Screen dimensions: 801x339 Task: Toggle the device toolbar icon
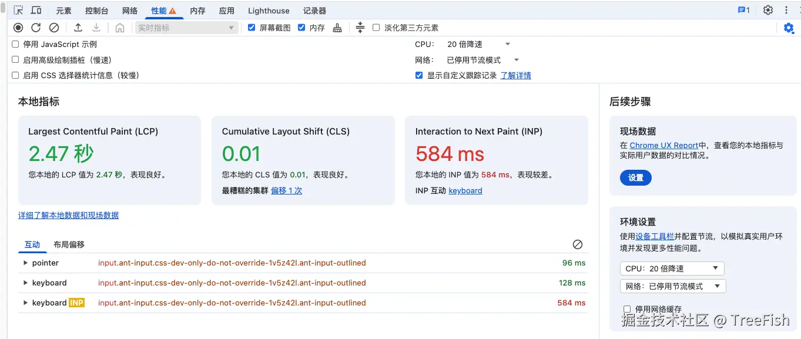coord(36,11)
